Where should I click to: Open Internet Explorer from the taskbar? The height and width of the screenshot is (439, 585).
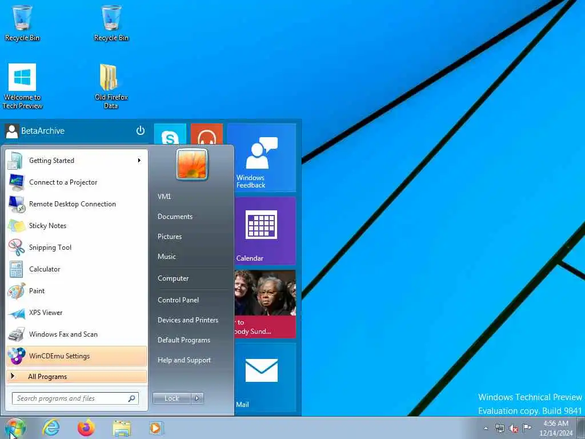point(51,428)
